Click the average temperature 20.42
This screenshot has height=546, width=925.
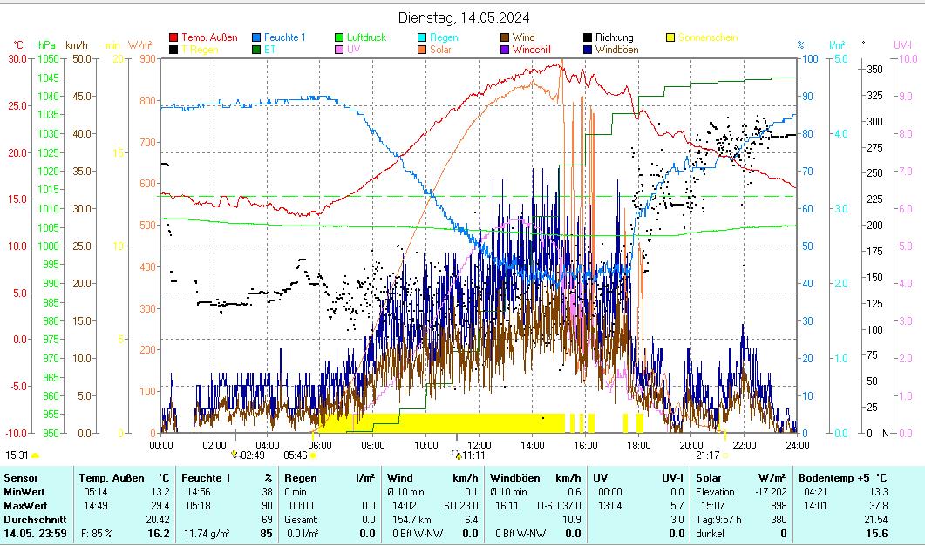(158, 520)
